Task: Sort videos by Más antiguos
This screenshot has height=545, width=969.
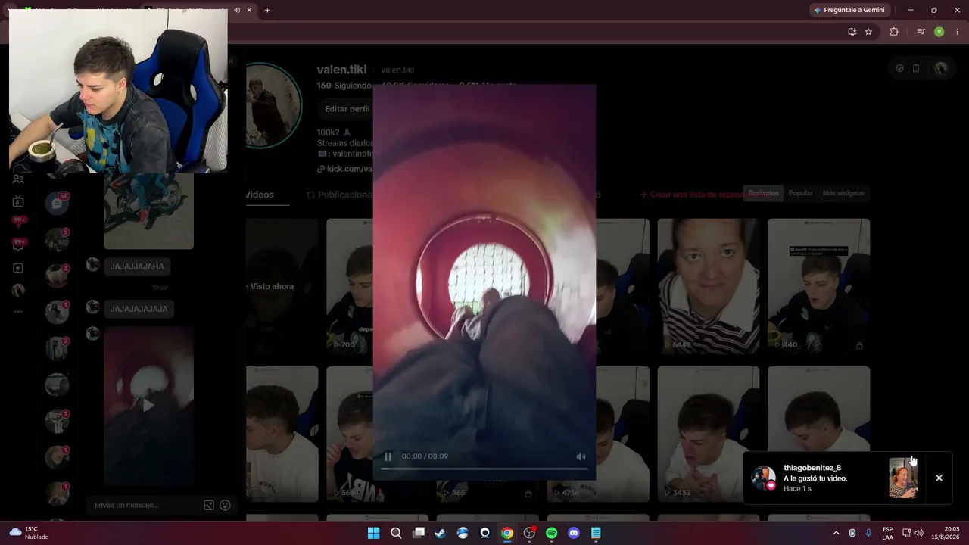Action: [x=843, y=193]
